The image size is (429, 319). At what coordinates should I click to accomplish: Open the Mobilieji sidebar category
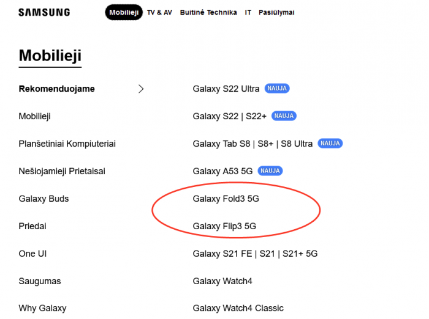click(x=35, y=116)
